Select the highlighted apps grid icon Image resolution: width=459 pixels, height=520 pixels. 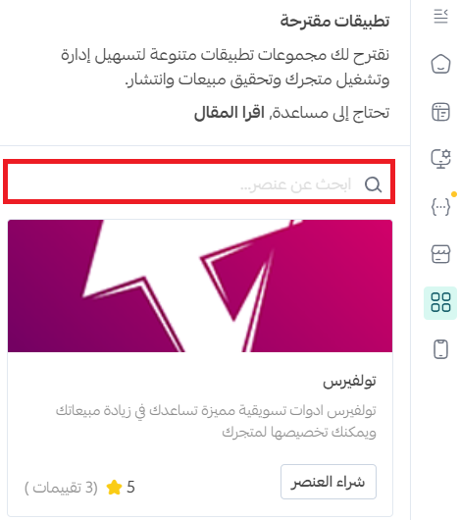(440, 302)
